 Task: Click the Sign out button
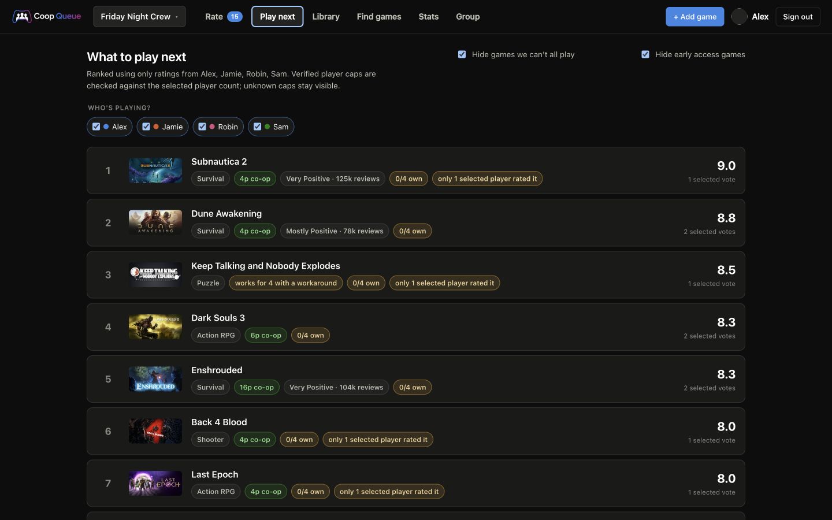coord(797,16)
